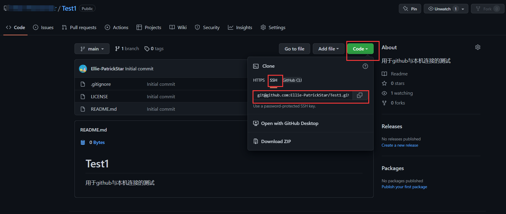Click the 0 Bytes link

coord(97,142)
